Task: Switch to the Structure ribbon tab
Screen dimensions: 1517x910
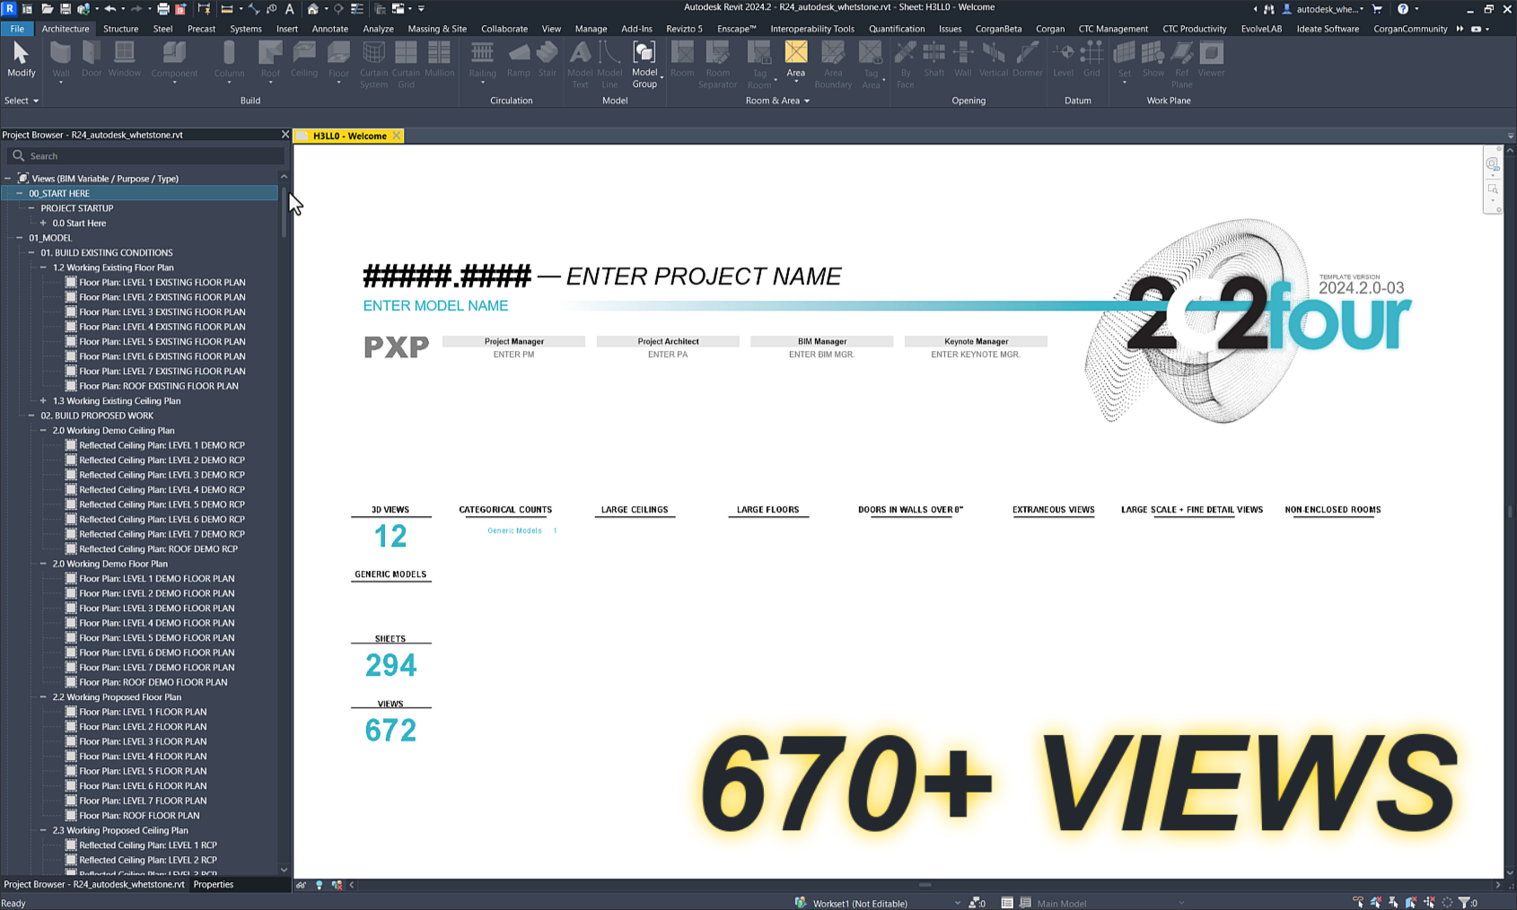Action: pyautogui.click(x=120, y=29)
